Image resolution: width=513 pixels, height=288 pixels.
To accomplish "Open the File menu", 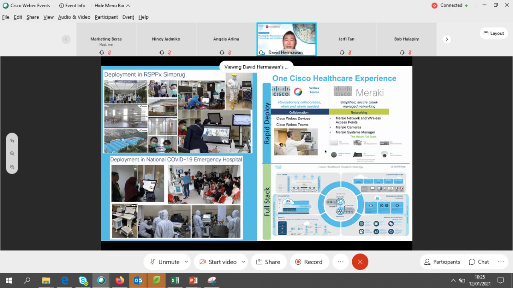I will click(6, 17).
